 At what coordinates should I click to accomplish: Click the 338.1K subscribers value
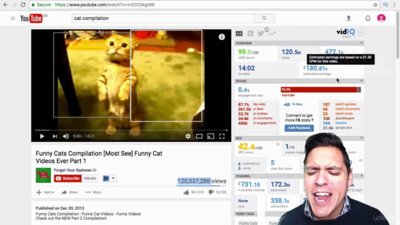(x=280, y=201)
